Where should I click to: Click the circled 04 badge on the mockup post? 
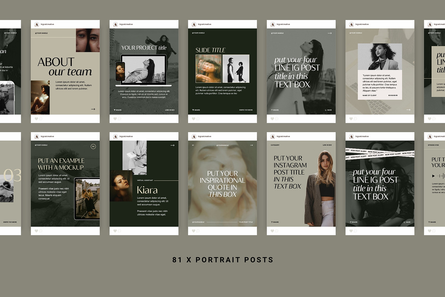pyautogui.click(x=93, y=147)
